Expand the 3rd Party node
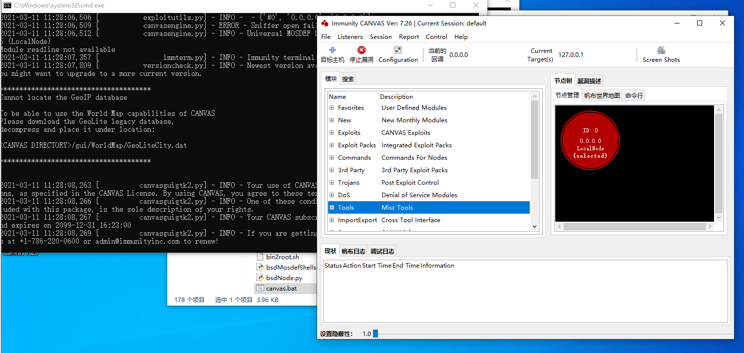Viewport: 744px width, 353px height. click(332, 170)
